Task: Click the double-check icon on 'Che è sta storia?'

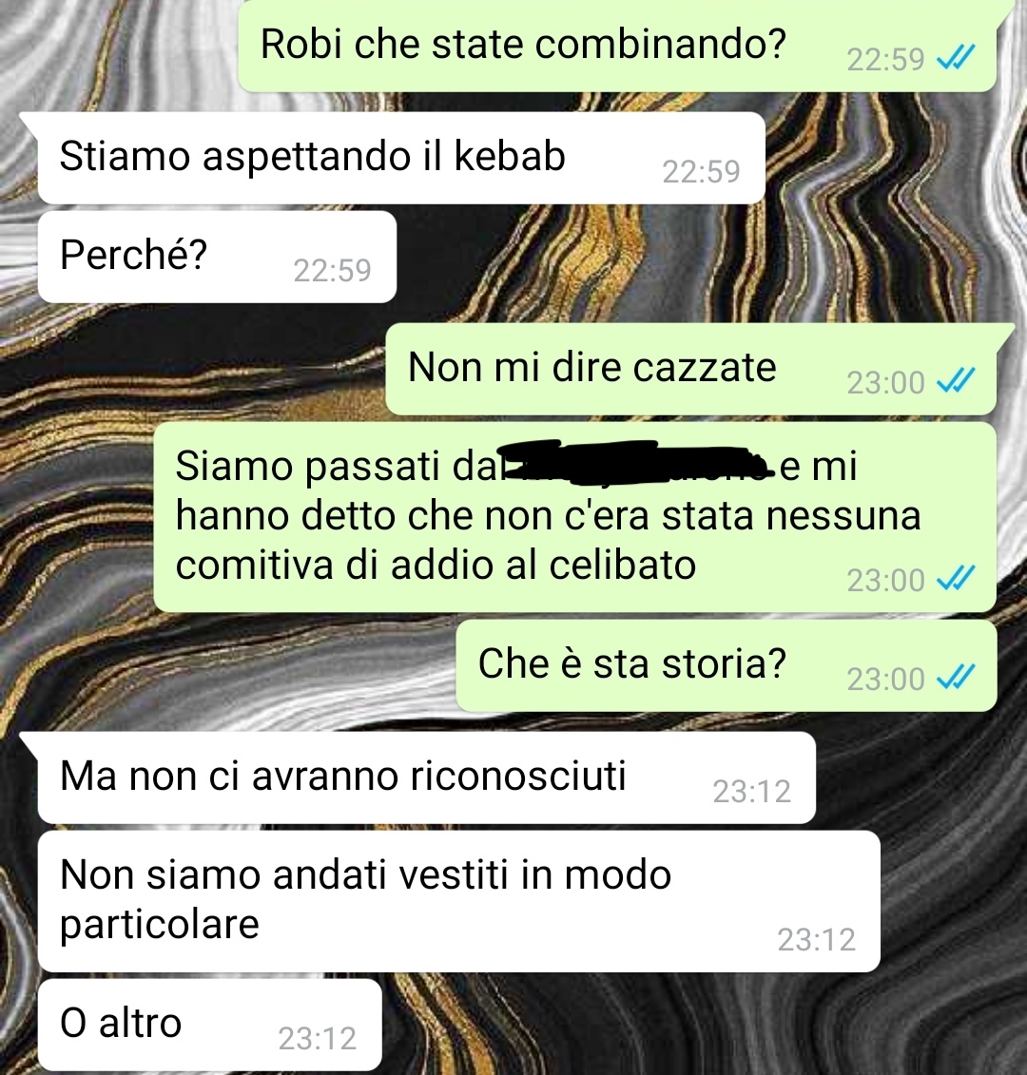Action: pyautogui.click(x=956, y=678)
